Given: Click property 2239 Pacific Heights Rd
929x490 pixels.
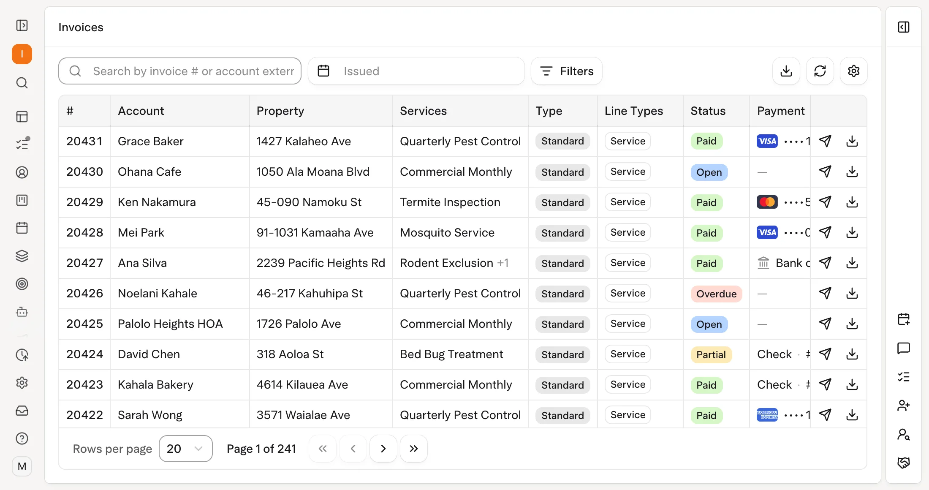Looking at the screenshot, I should [321, 263].
